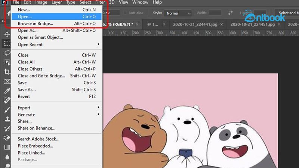299x168 pixels.
Task: Select the Object Selection tool
Action: click(7, 62)
